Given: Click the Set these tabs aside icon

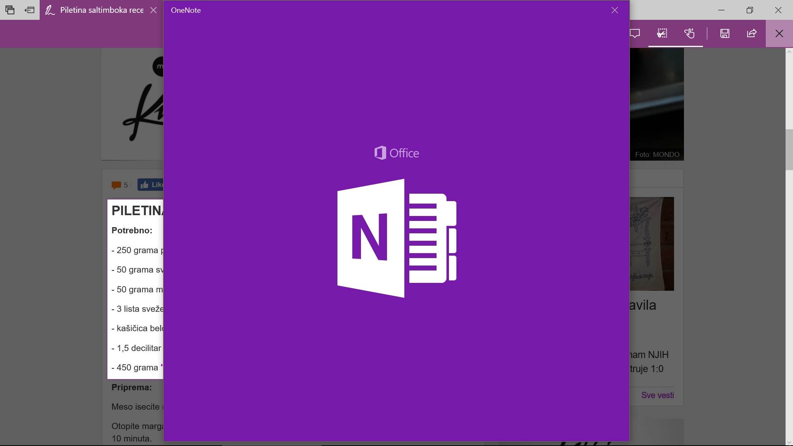Looking at the screenshot, I should tap(29, 10).
